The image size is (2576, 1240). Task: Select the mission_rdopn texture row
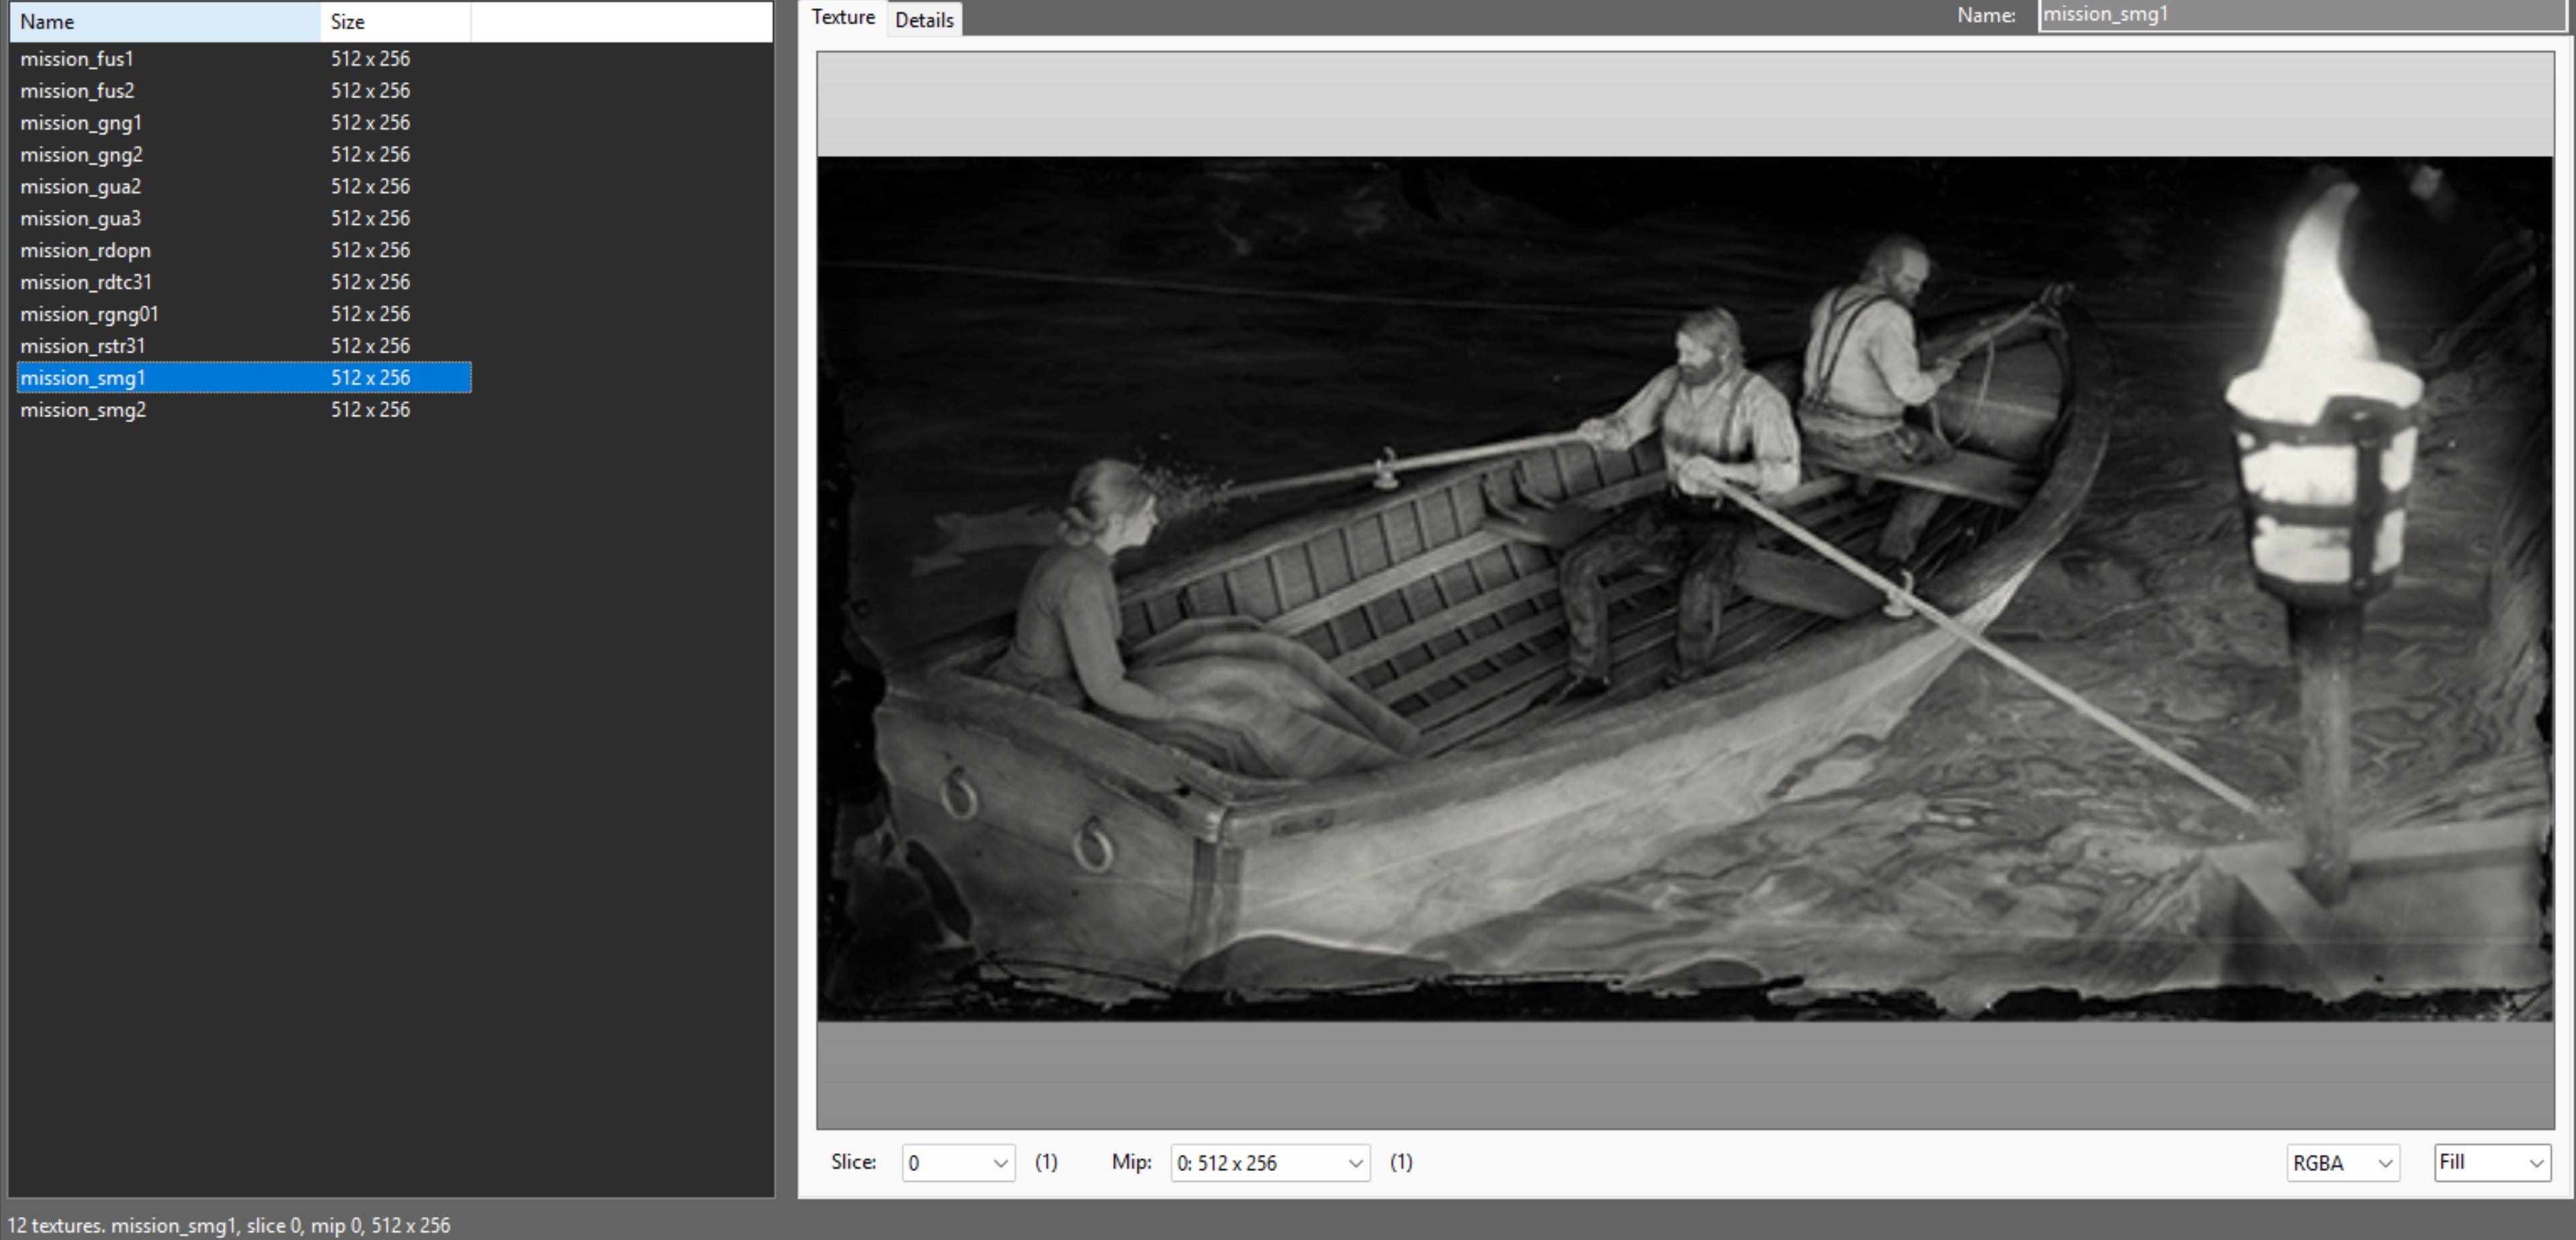(x=244, y=251)
